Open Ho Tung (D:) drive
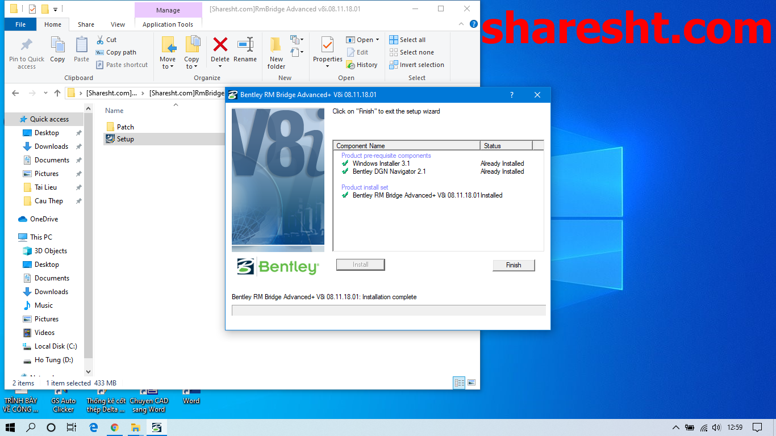This screenshot has width=776, height=436. point(53,360)
